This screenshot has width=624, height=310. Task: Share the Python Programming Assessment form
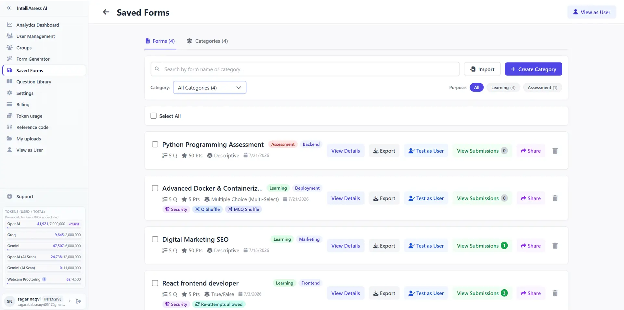[x=531, y=151]
